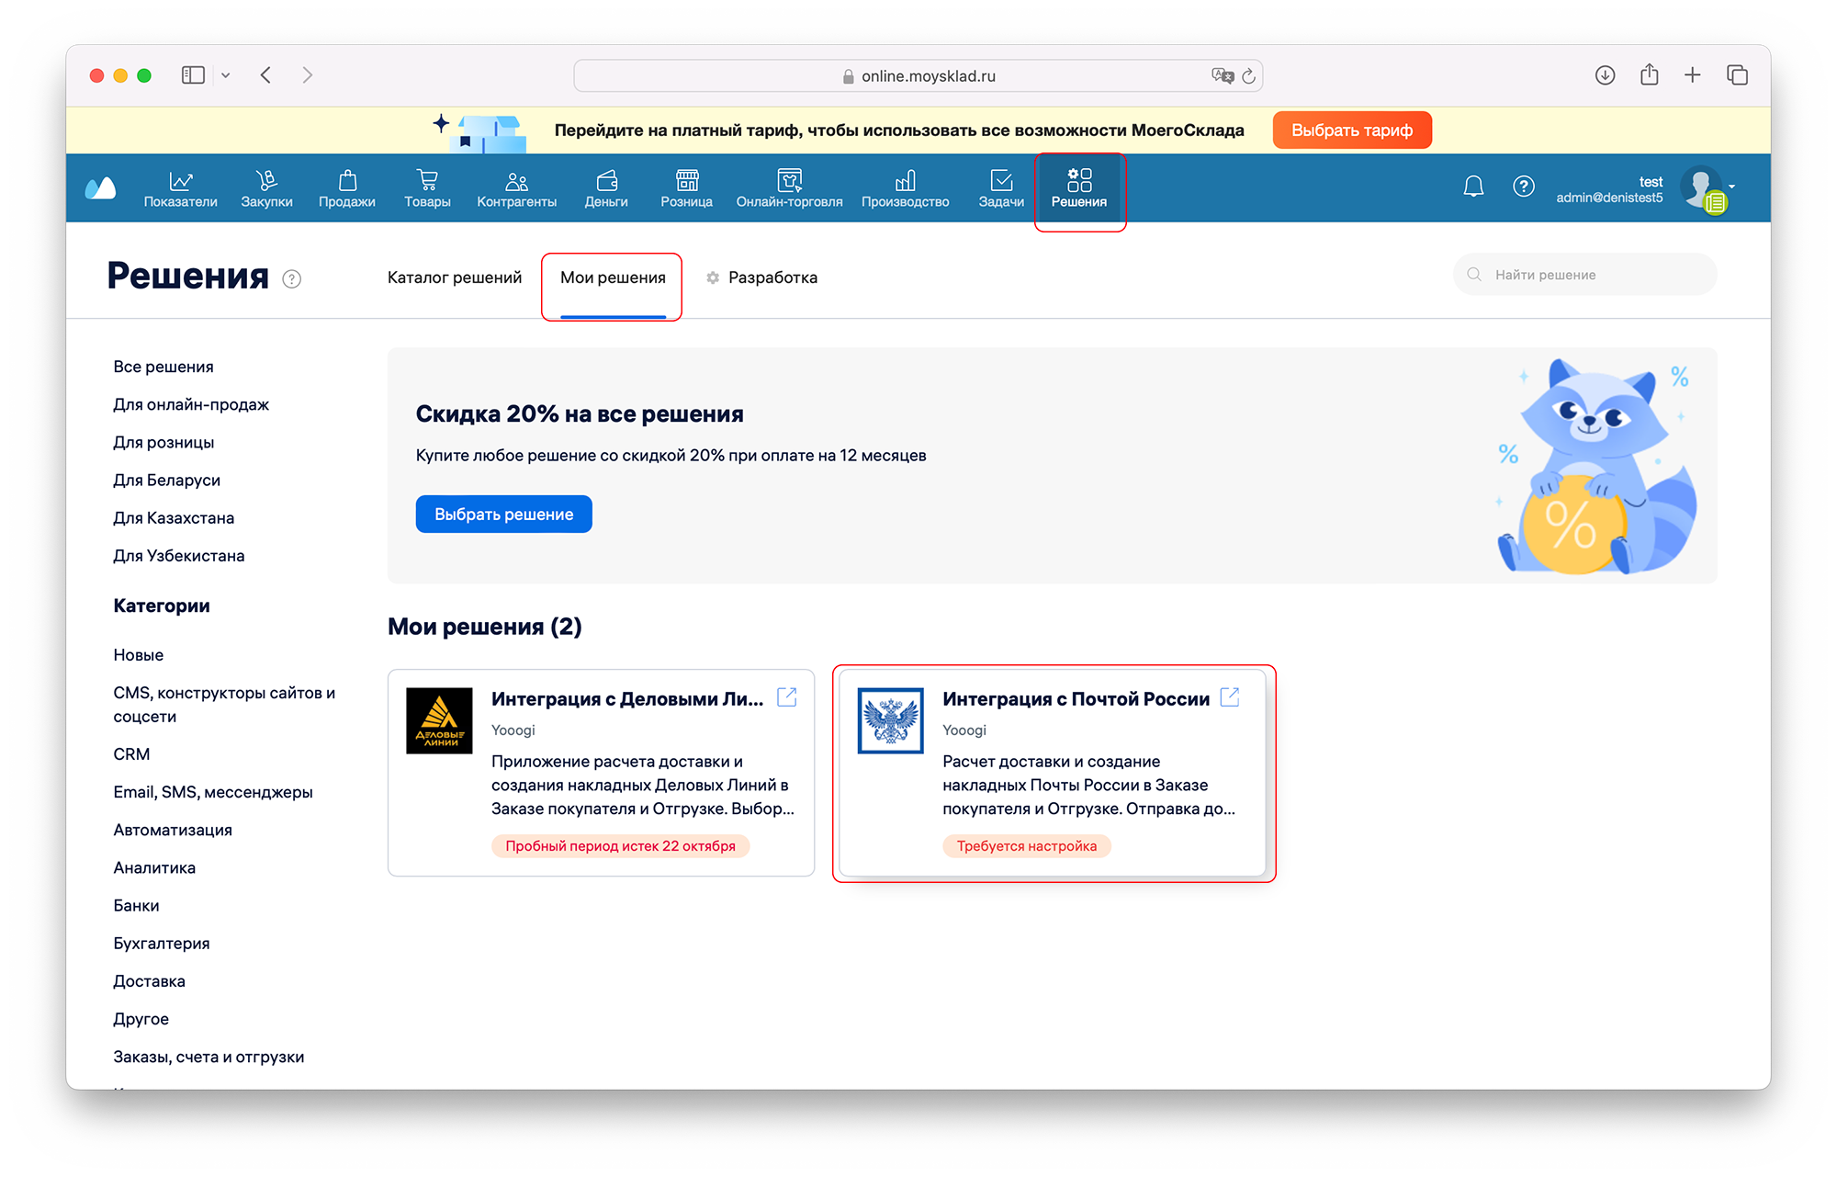Open the Деловые Линии logo thumbnail
Viewport: 1837px width, 1177px height.
[x=439, y=721]
